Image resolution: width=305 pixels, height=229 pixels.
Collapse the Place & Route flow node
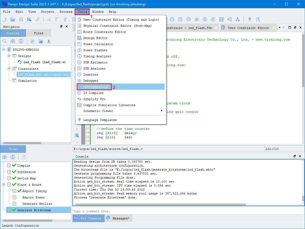click(4, 185)
